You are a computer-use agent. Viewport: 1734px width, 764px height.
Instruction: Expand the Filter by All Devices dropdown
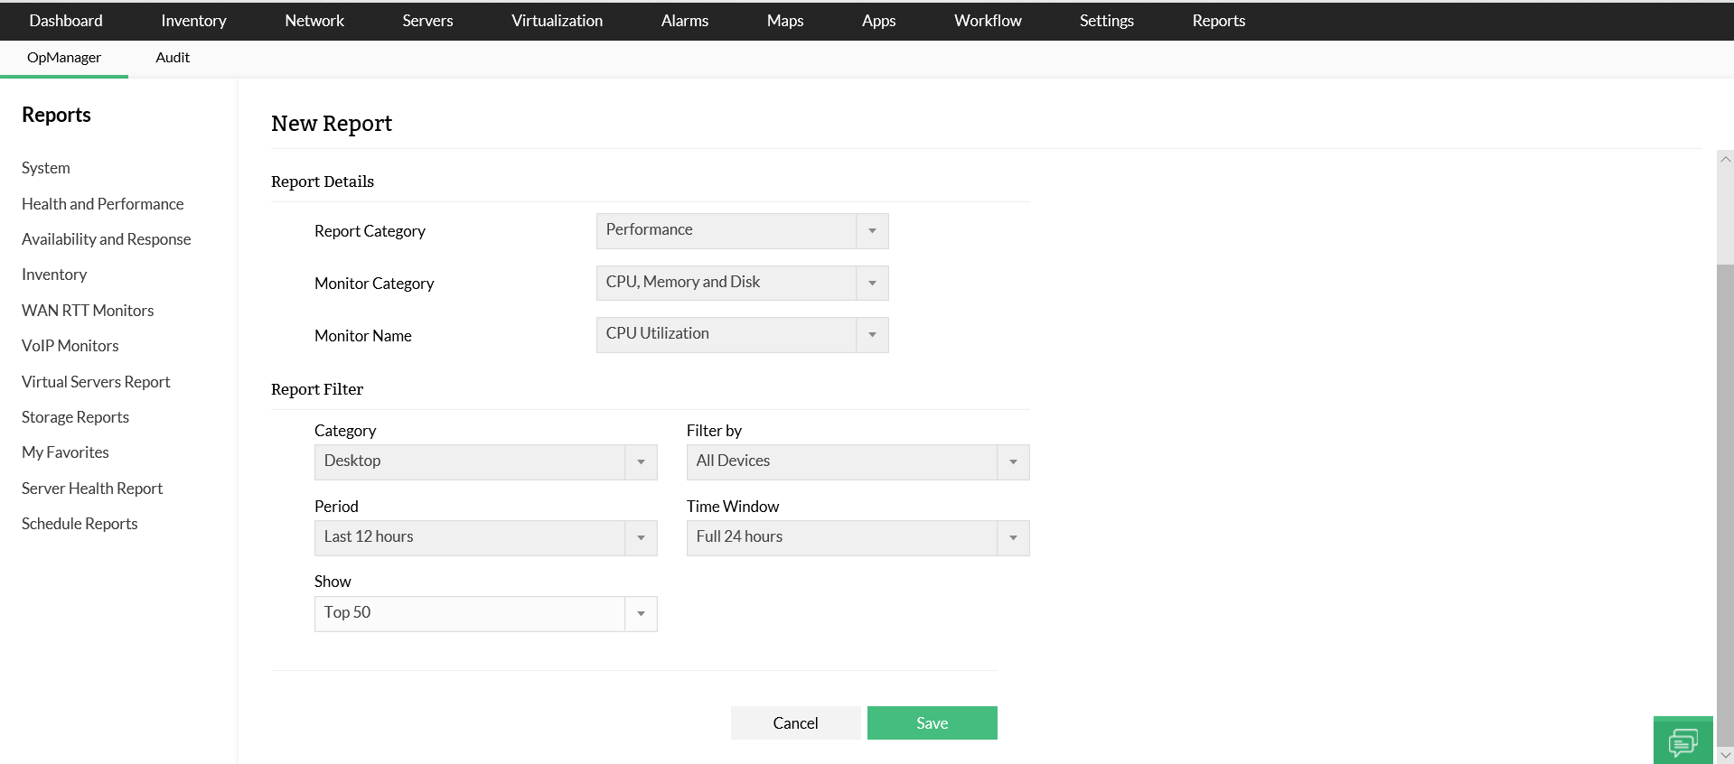(x=1013, y=462)
